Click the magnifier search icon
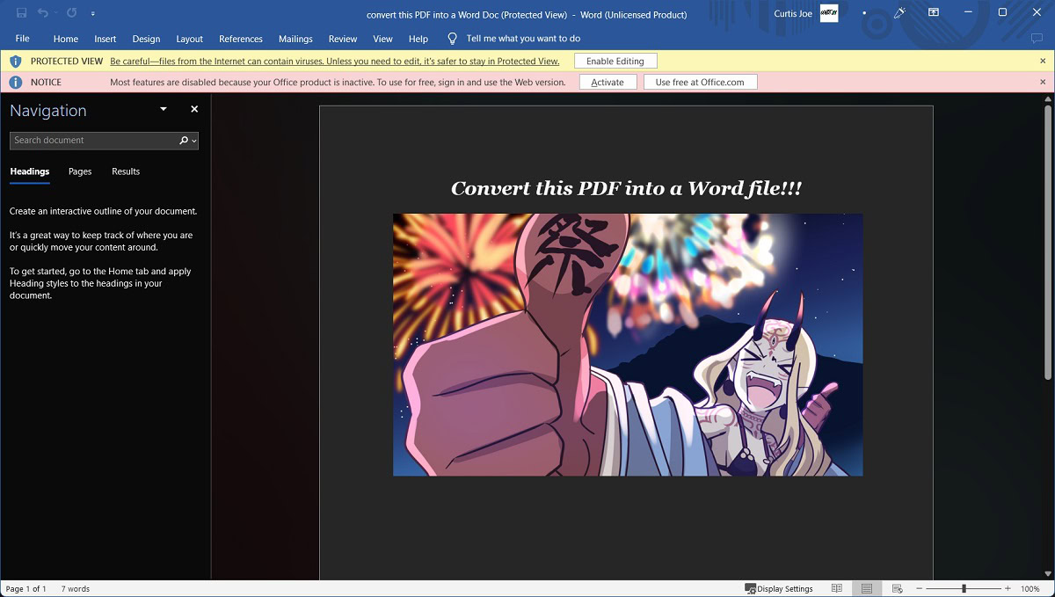Image resolution: width=1055 pixels, height=597 pixels. [184, 141]
